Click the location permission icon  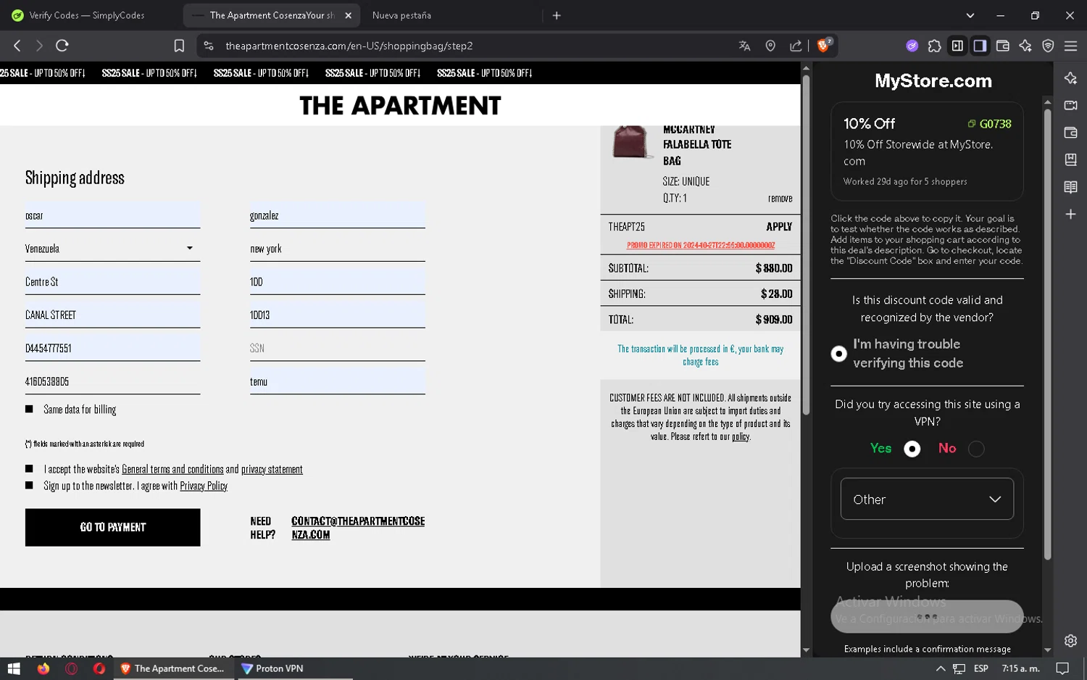[x=770, y=46]
